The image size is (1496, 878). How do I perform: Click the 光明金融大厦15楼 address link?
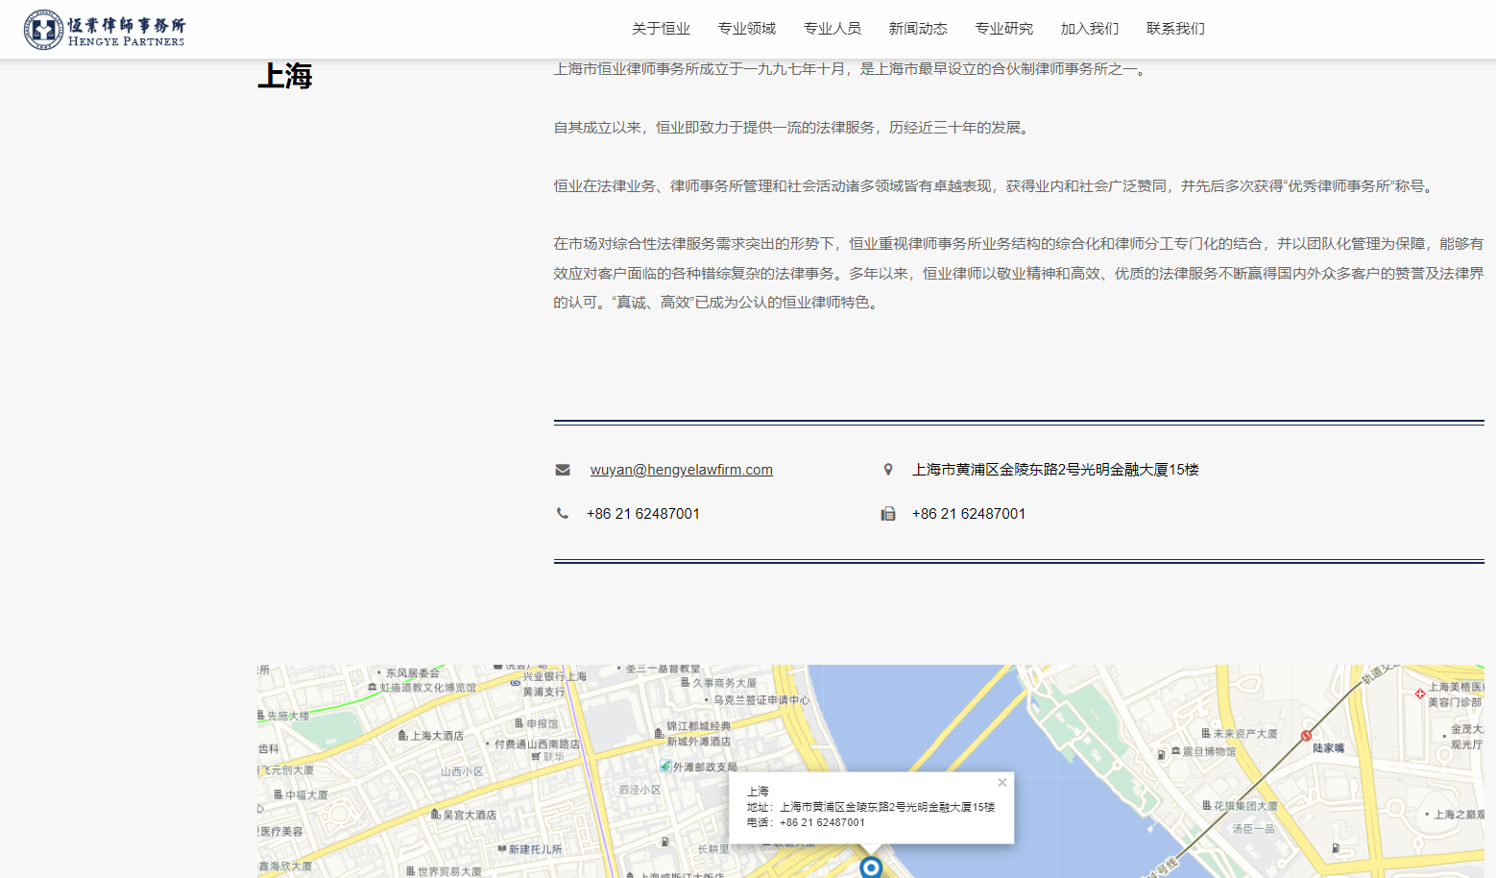tap(1056, 469)
